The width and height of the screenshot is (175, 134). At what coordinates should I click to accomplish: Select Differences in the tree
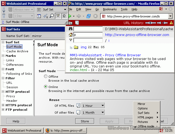(x=15, y=65)
